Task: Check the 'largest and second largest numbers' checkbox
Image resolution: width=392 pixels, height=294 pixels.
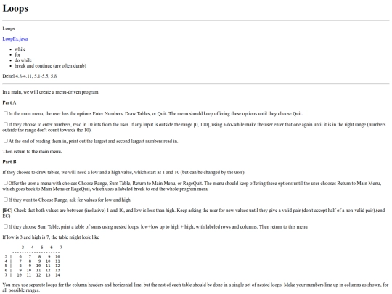Action: tap(6, 141)
